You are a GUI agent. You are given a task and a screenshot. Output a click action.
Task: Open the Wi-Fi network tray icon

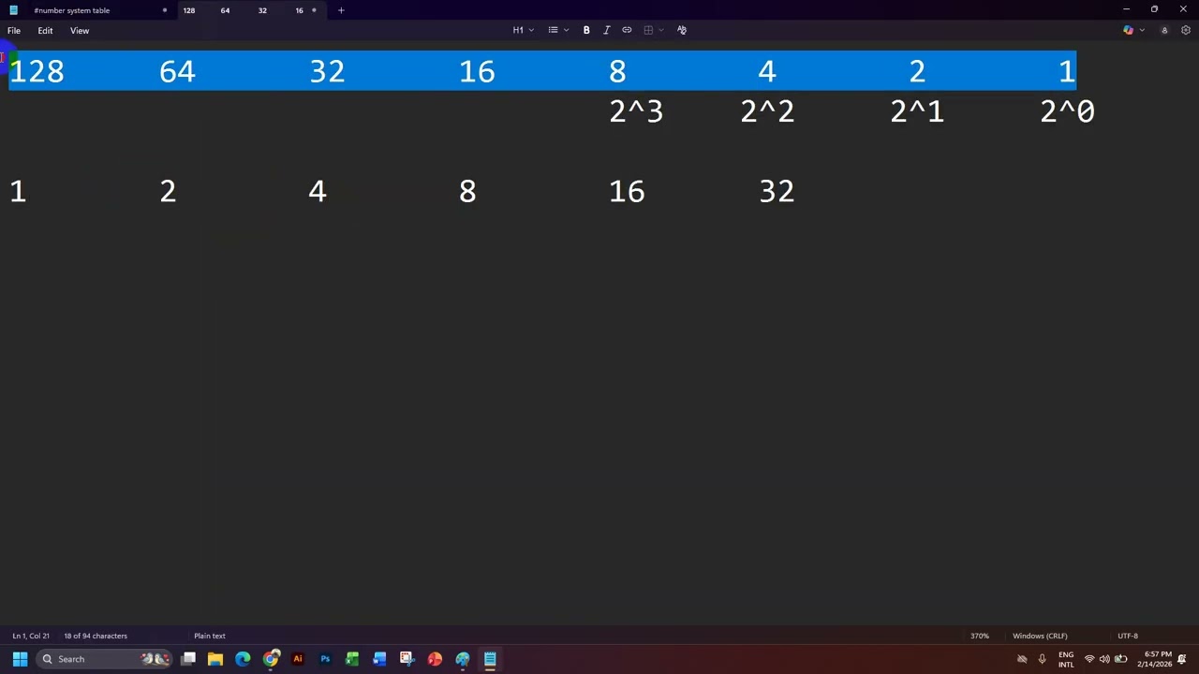point(1089,659)
